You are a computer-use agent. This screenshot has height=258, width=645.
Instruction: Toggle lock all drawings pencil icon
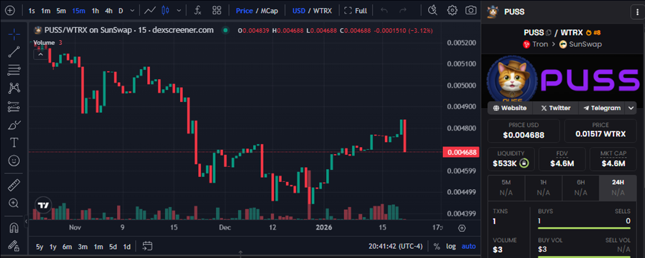tap(14, 246)
